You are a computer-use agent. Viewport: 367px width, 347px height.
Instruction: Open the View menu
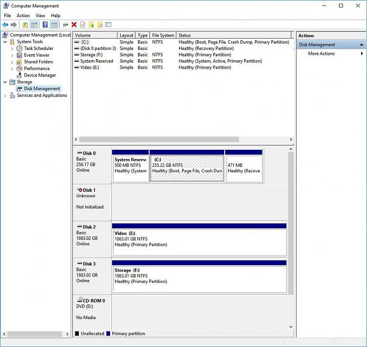[40, 16]
